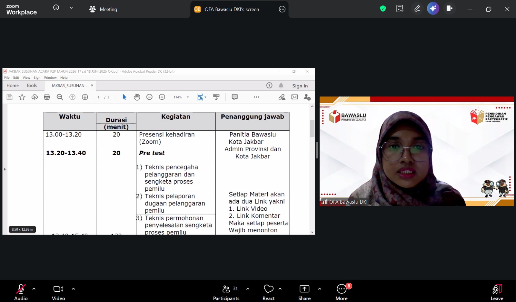Unmute the Audio microphone
This screenshot has height=302, width=516.
[x=21, y=292]
